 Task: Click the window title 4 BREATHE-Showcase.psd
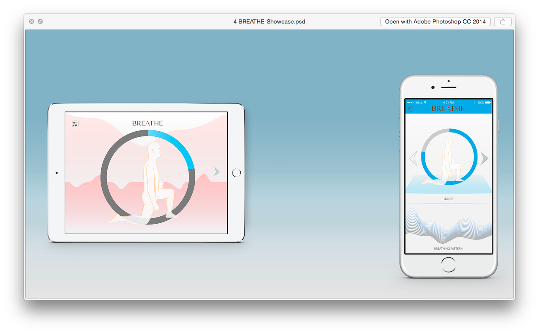269,21
